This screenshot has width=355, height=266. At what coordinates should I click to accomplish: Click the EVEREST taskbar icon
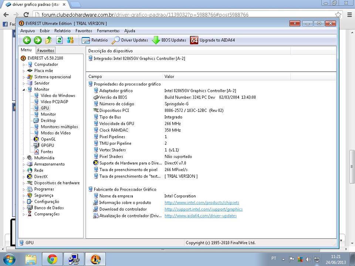[x=95, y=259]
